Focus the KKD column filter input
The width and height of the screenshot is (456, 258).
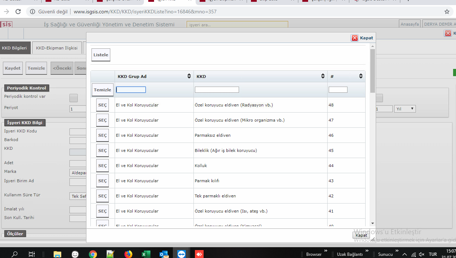[x=217, y=89]
